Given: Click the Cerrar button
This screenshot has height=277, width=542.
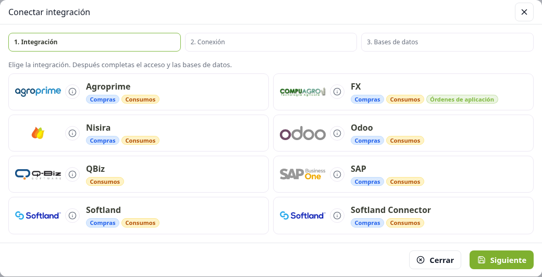Looking at the screenshot, I should [x=435, y=260].
